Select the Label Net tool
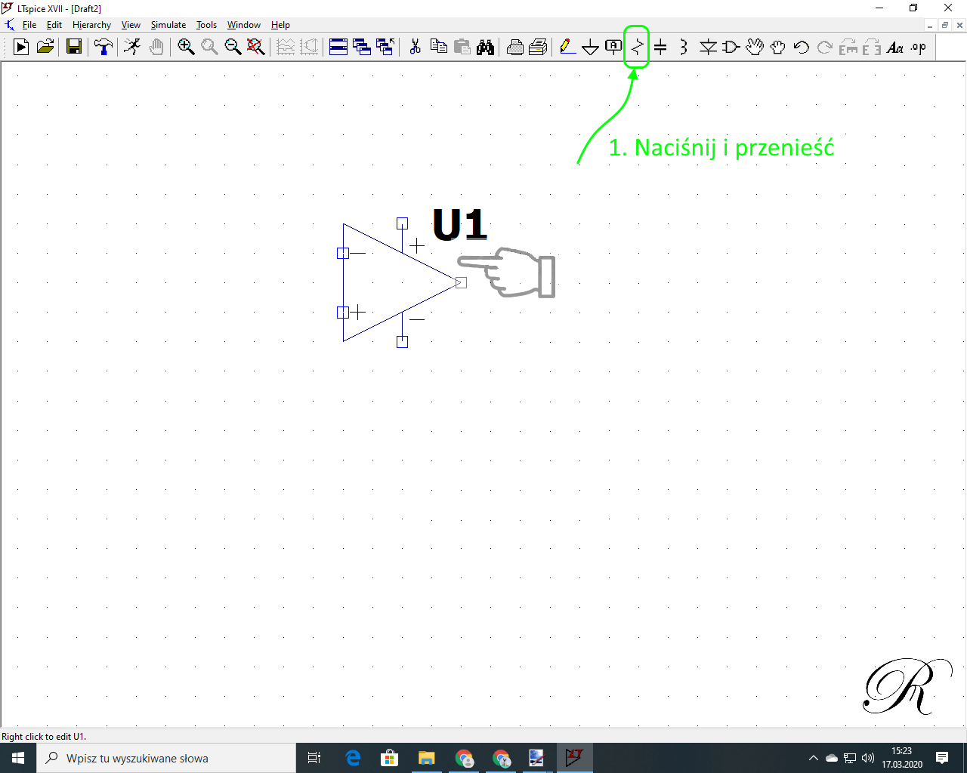The image size is (967, 773). point(614,48)
